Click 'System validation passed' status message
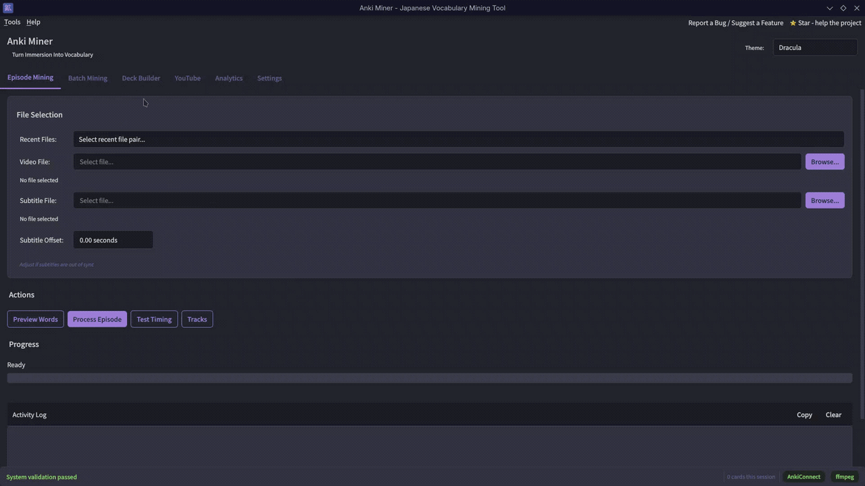This screenshot has height=486, width=865. point(41,477)
